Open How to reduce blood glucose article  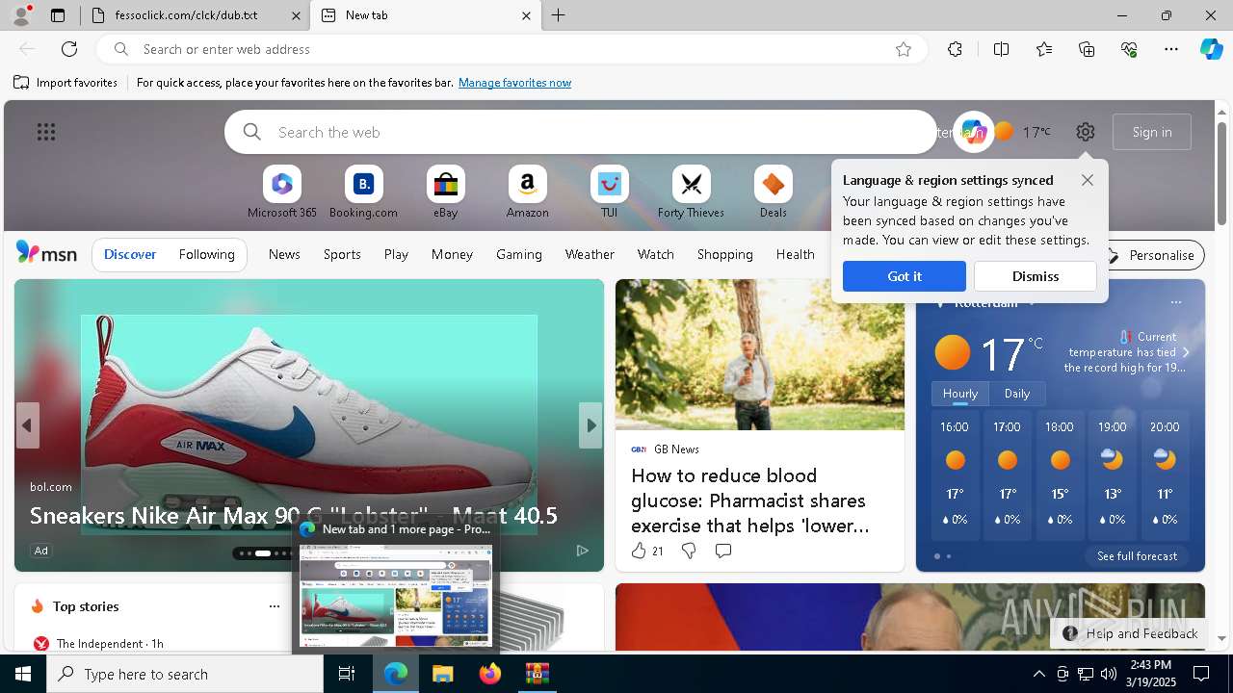748,500
